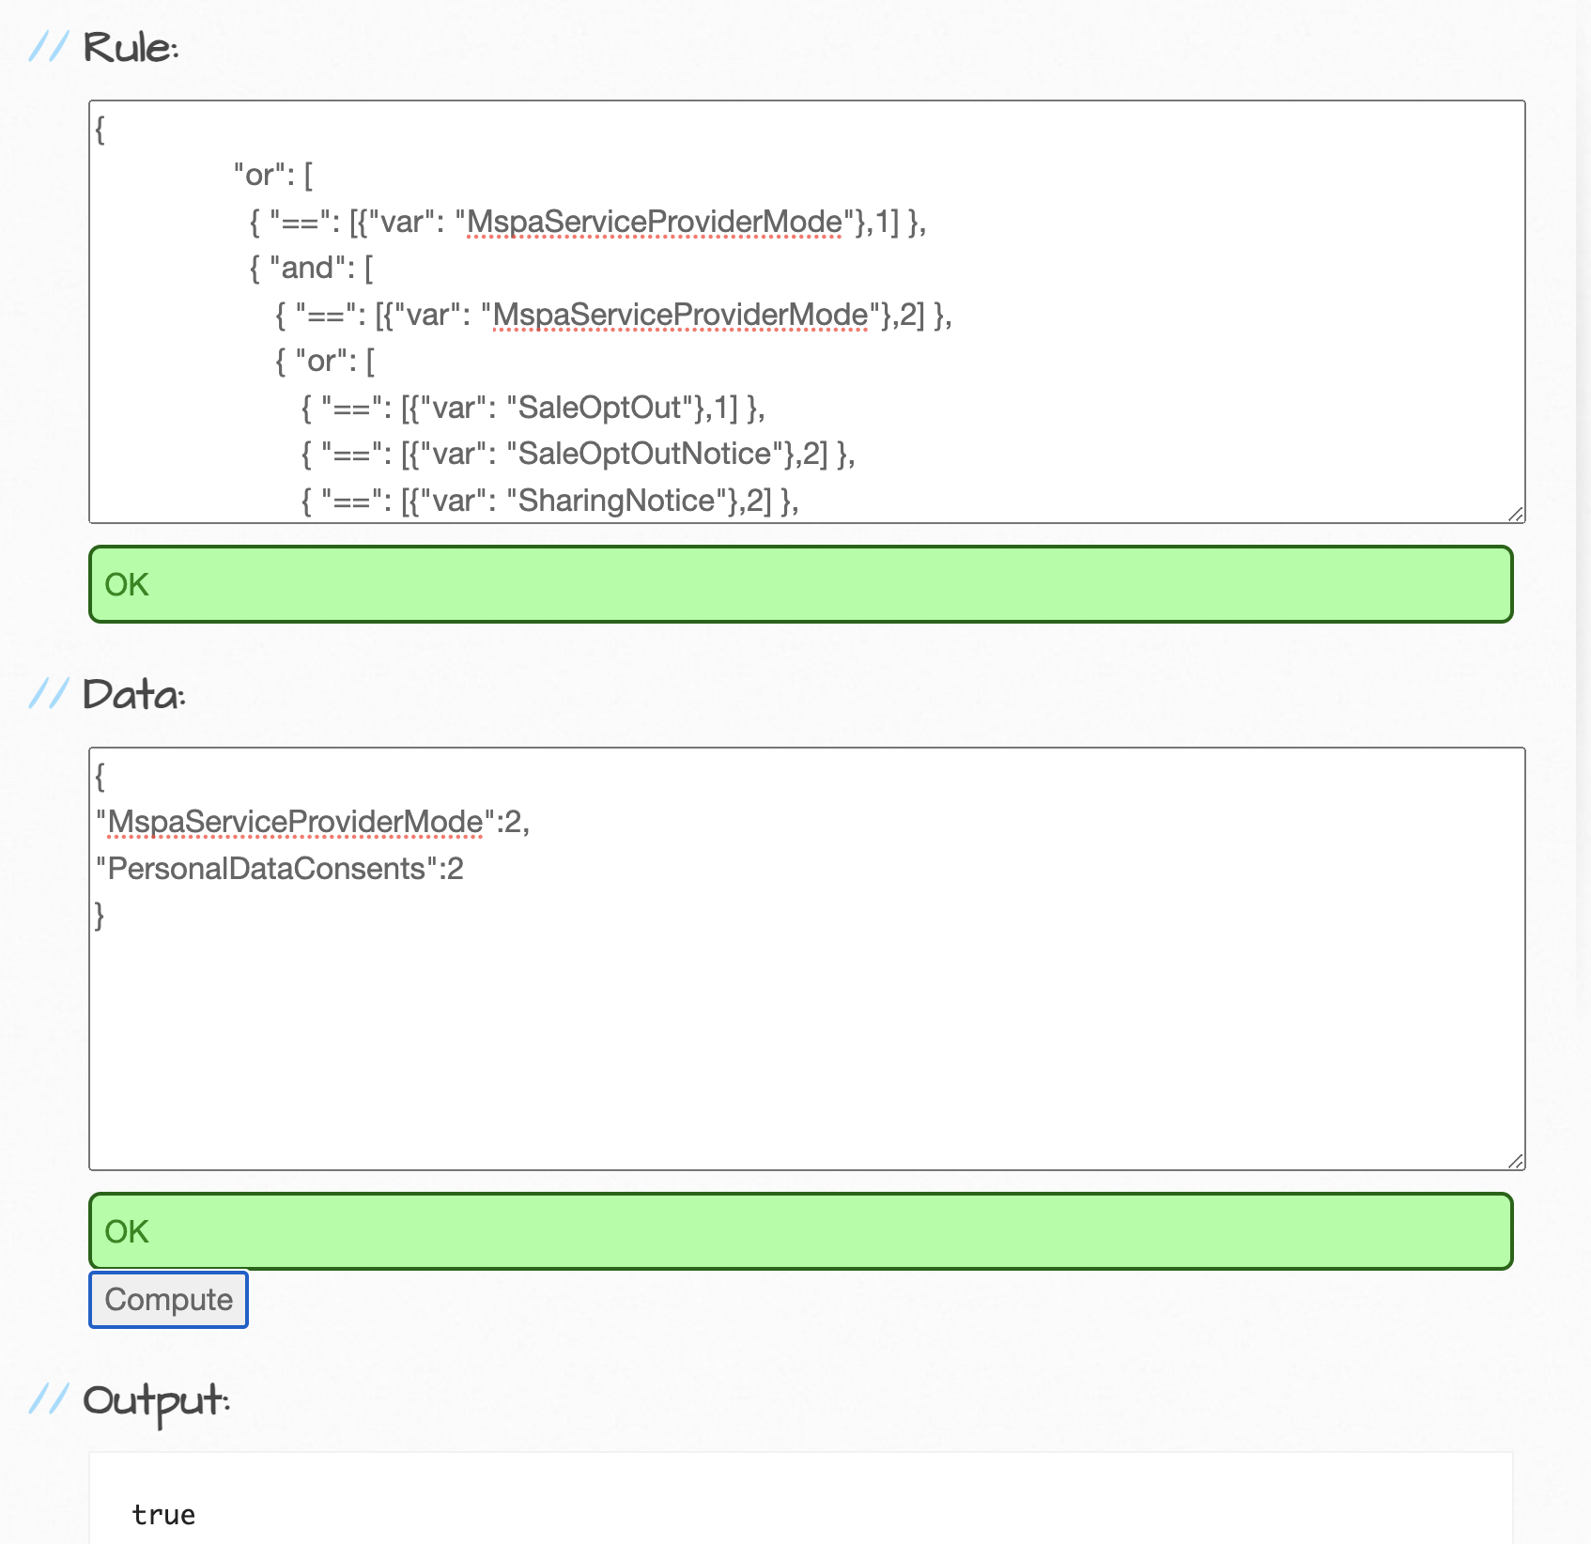Click the Data section heading

(x=131, y=695)
